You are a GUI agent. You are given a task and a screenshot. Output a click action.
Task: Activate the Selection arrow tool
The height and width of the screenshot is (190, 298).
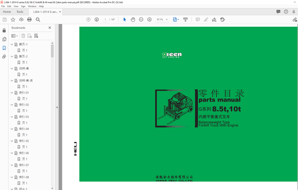coord(124,19)
